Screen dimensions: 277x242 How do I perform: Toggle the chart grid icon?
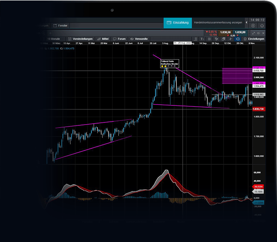(209, 39)
